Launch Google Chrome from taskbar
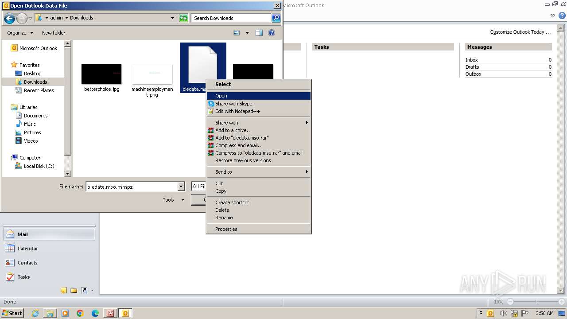Screen dimensions: 567x319 [80, 313]
